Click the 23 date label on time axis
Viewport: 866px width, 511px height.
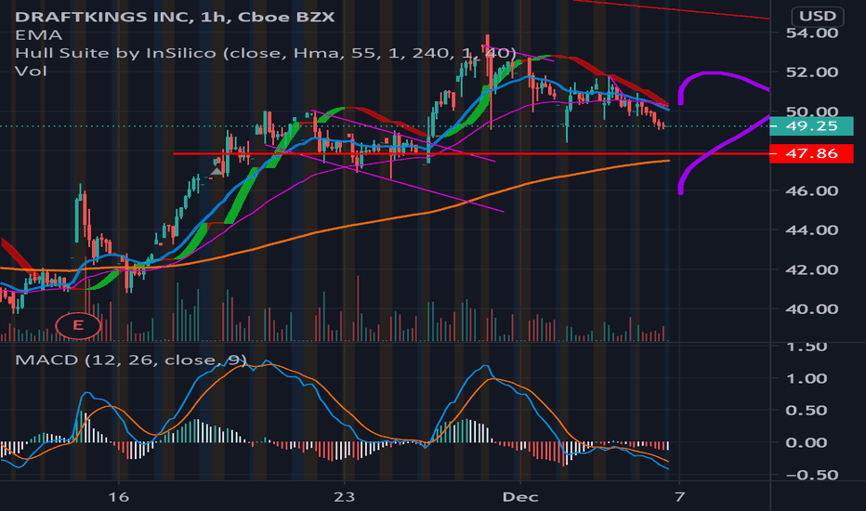[x=344, y=497]
